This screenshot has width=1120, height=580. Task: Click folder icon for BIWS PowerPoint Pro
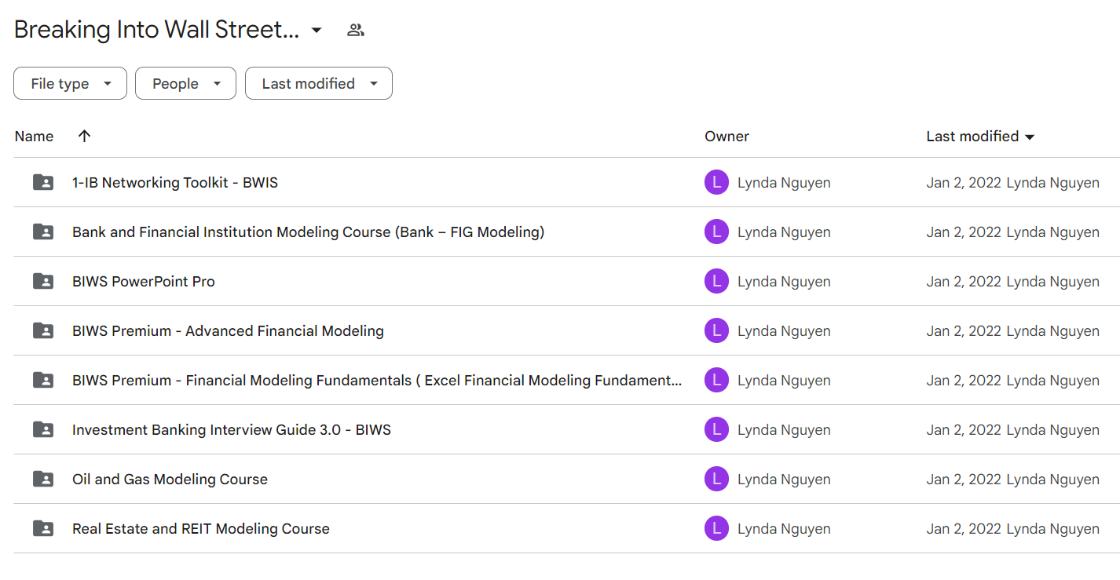[x=43, y=282]
